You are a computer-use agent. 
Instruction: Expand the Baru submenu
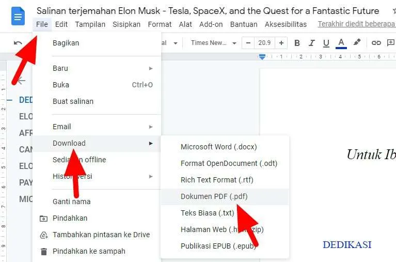(103, 68)
